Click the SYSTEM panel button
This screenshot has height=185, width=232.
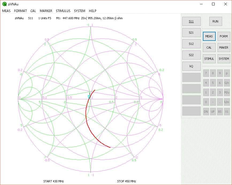224,59
